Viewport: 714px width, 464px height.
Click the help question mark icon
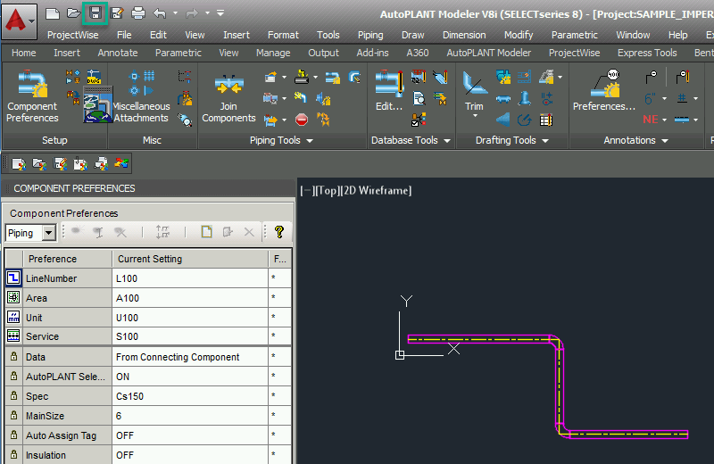tap(279, 232)
